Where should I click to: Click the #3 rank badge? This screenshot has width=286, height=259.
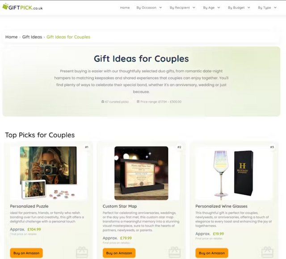(272, 147)
